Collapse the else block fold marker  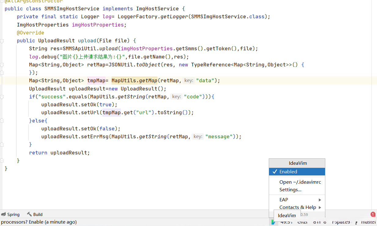(x=2, y=121)
